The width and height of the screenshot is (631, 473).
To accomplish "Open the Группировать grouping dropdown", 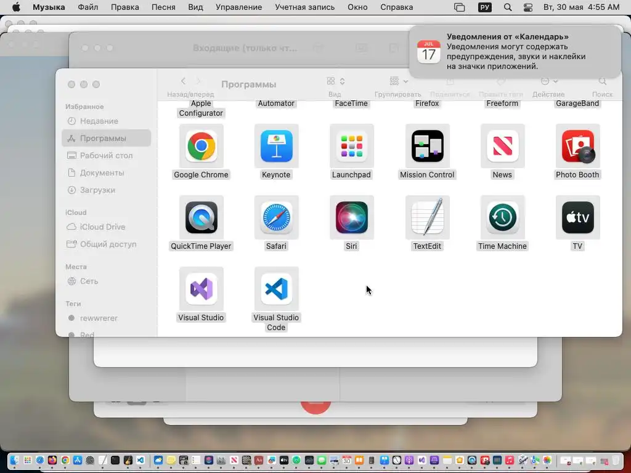I will [399, 81].
